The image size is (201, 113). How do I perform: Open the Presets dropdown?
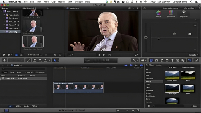(193, 55)
